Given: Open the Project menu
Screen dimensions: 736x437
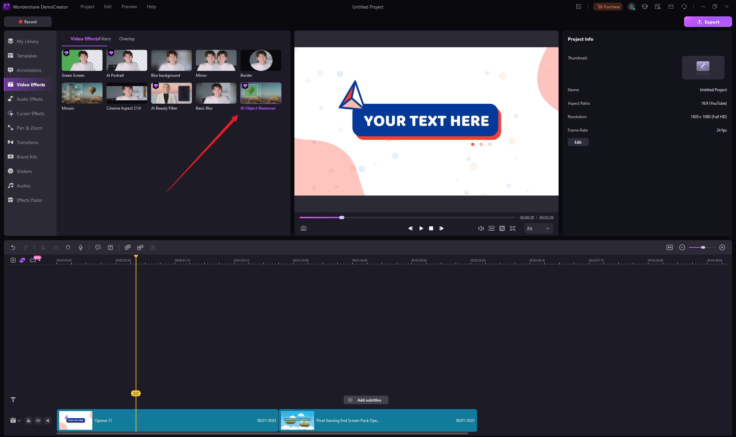Looking at the screenshot, I should [87, 7].
